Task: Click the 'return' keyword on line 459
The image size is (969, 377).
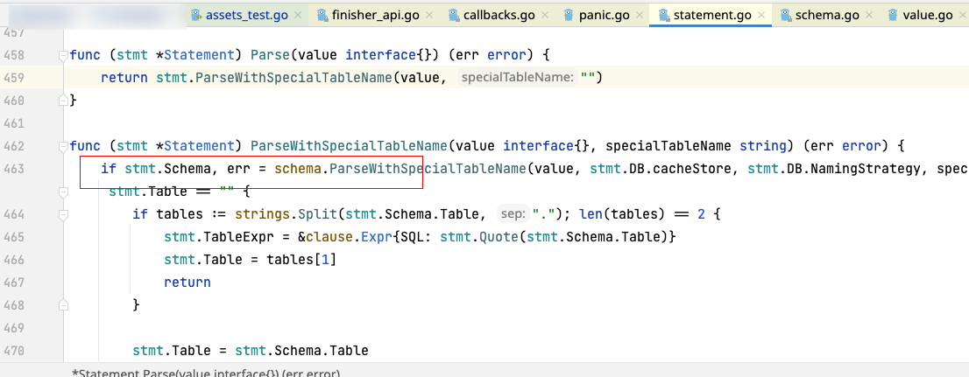Action: [x=124, y=78]
